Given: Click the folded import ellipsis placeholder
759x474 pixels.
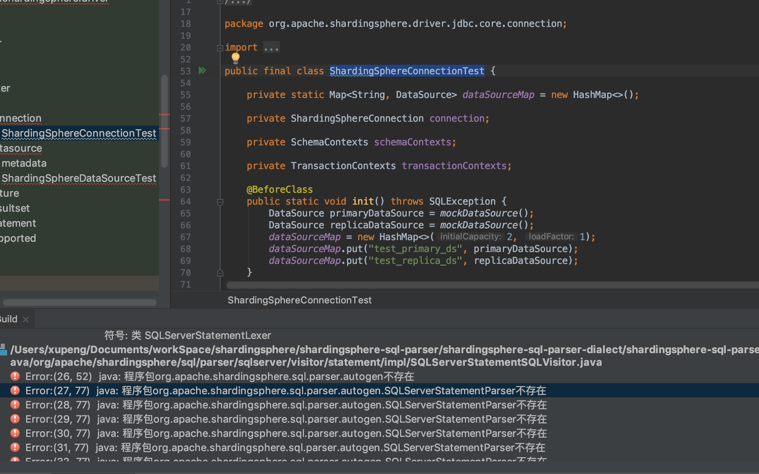Looking at the screenshot, I should 271,48.
